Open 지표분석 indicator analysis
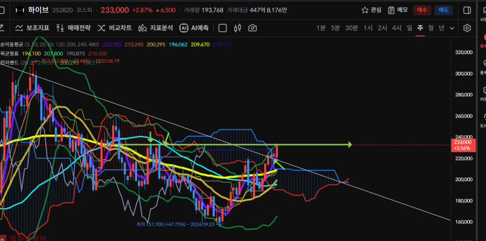Viewport: 486px width, 241px height. tap(155, 28)
